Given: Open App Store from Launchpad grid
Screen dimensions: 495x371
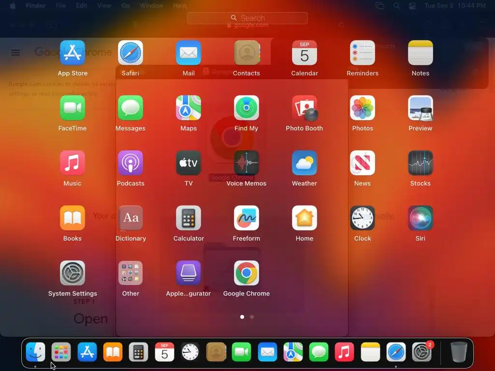Looking at the screenshot, I should pos(73,53).
